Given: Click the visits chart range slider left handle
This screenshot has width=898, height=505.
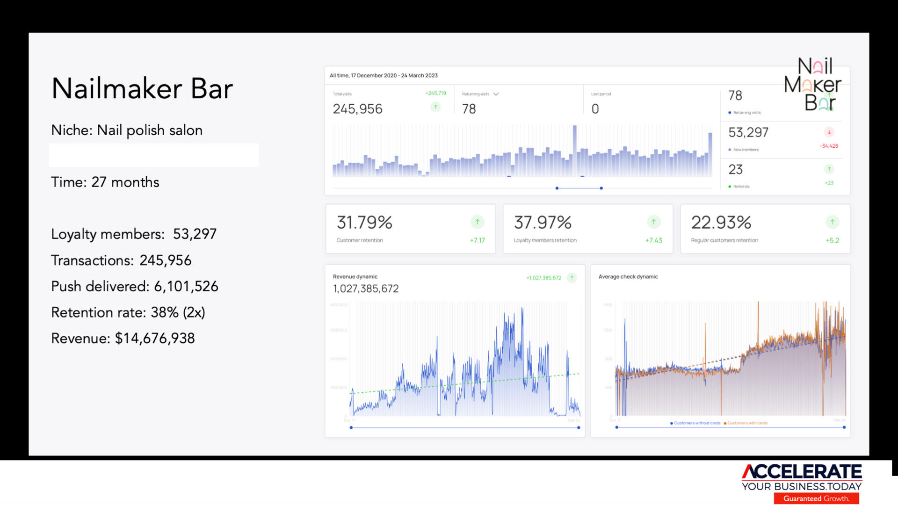Looking at the screenshot, I should pos(557,188).
